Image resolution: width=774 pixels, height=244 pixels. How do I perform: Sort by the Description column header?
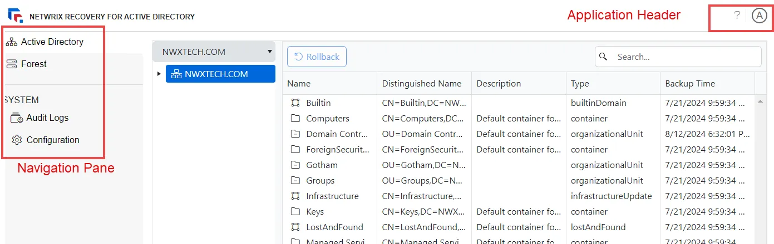click(499, 84)
